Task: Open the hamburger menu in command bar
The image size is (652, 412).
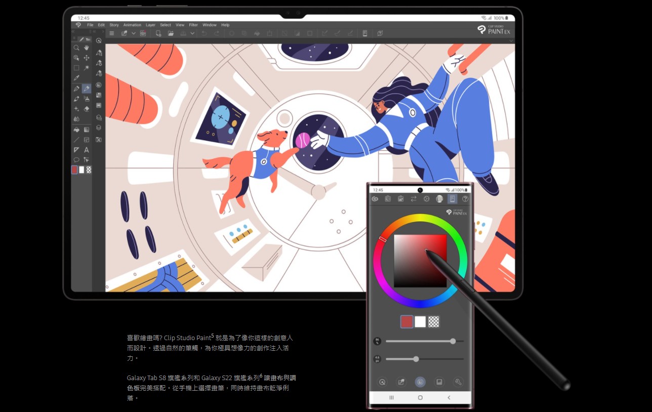Action: pyautogui.click(x=112, y=33)
